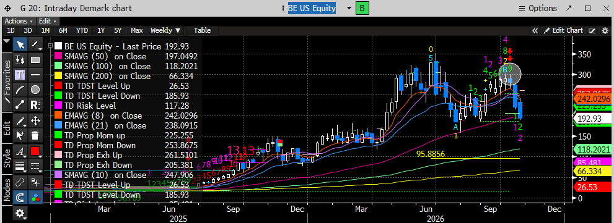Collapse the drawing tool palette arrow
This screenshot has height=223, width=614.
pos(7,41)
